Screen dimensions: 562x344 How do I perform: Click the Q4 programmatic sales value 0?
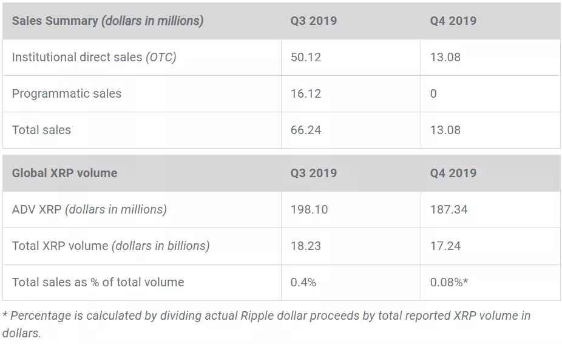point(433,93)
